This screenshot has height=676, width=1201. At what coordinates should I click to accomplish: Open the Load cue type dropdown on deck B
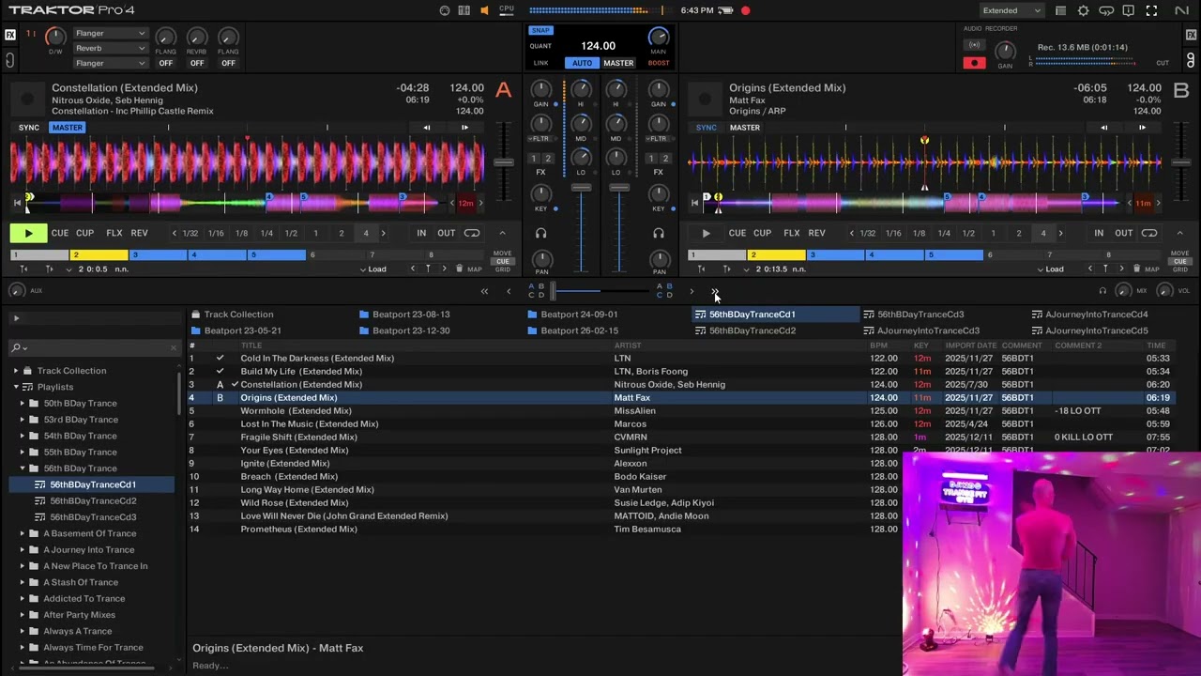click(1050, 269)
